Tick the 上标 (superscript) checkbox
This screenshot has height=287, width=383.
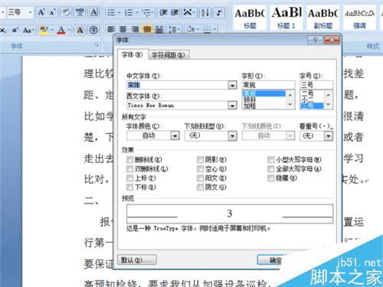(x=129, y=178)
